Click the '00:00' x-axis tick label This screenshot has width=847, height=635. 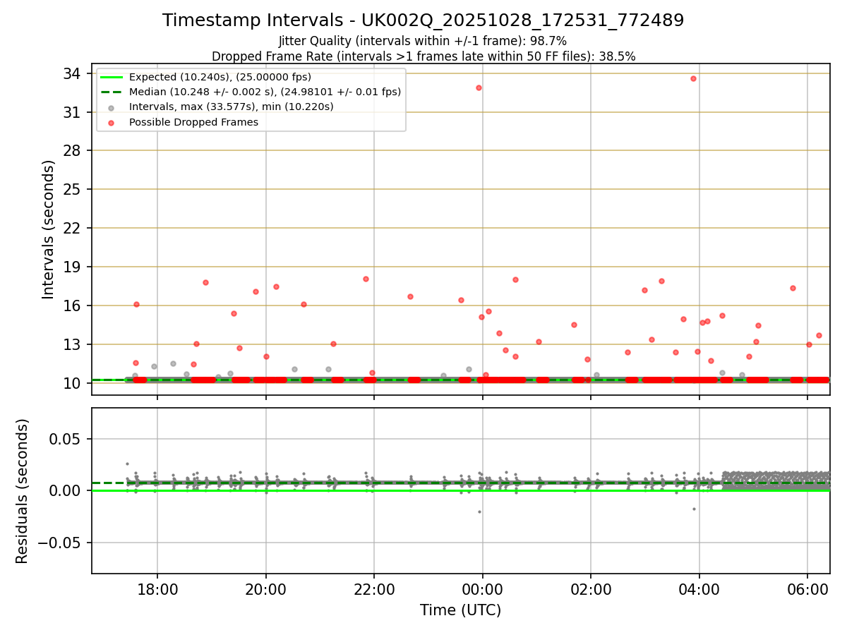[x=483, y=589]
